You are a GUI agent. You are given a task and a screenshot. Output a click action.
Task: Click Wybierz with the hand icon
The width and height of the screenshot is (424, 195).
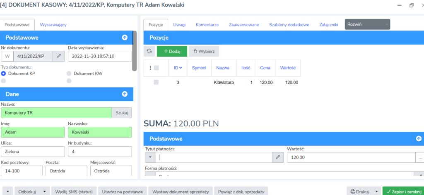(x=204, y=51)
